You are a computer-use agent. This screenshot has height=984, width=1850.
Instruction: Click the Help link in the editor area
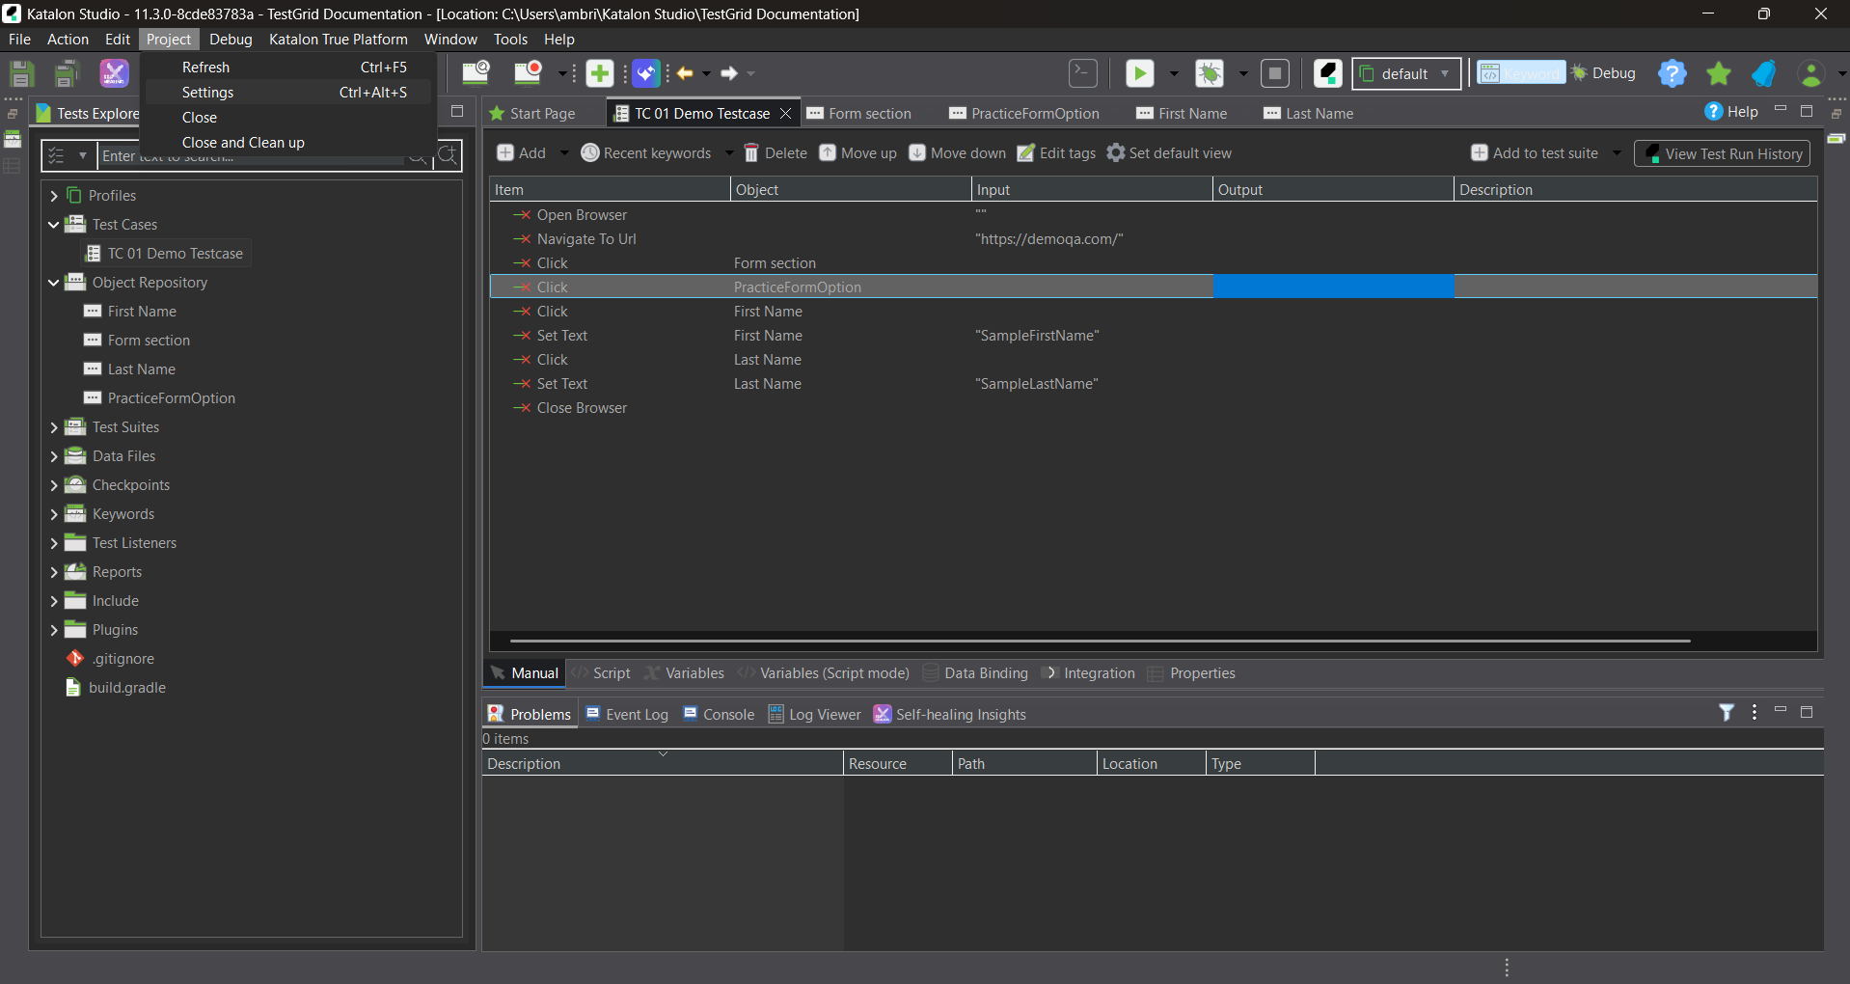[x=1731, y=112]
